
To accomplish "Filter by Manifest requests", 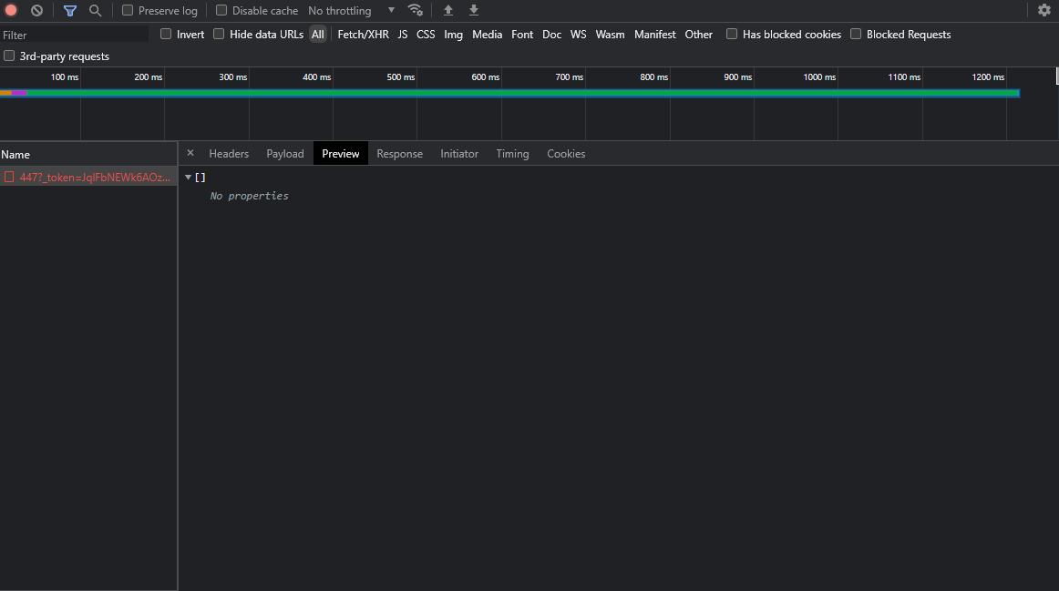I will tap(655, 35).
